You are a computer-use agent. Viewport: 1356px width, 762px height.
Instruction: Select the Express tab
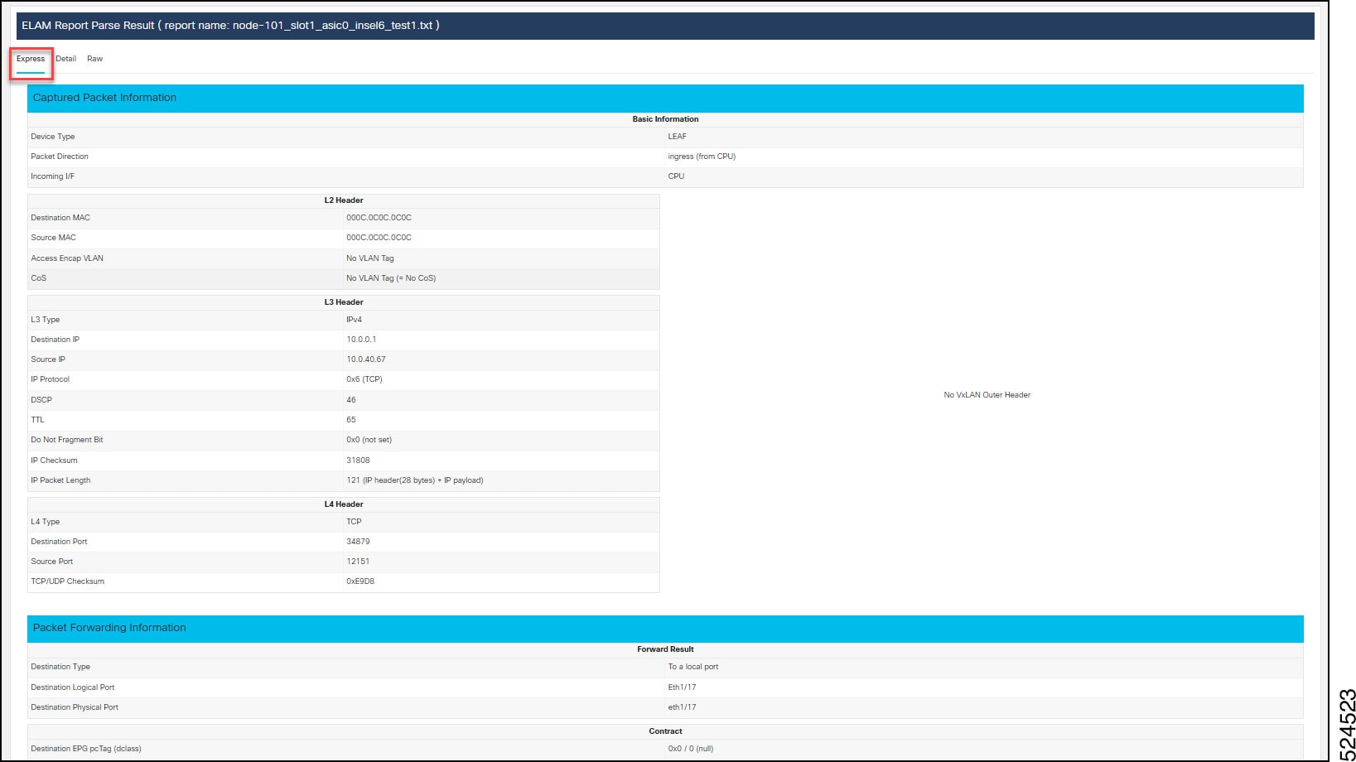[x=31, y=59]
